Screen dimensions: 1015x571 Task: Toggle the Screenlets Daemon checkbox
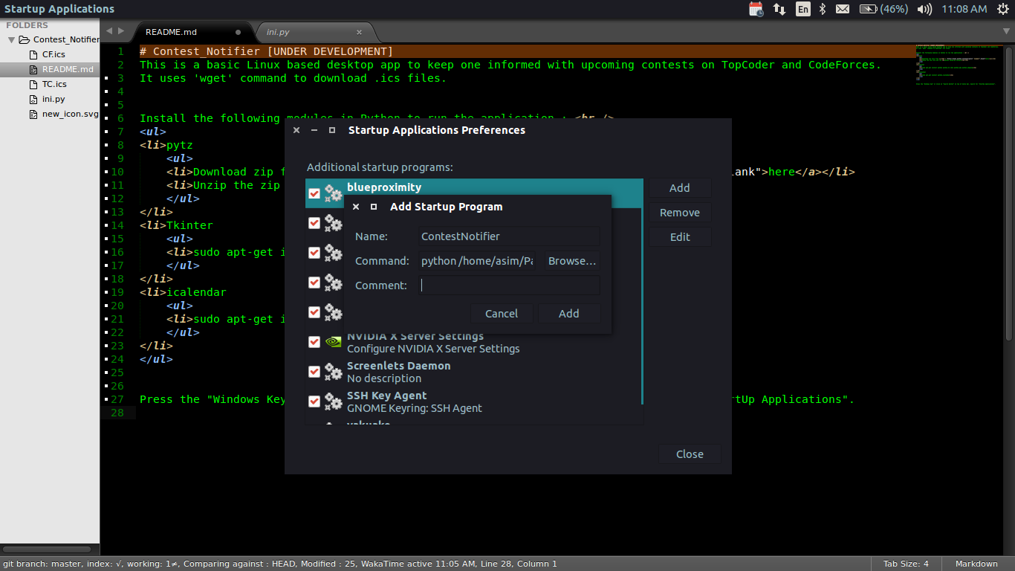coord(314,372)
